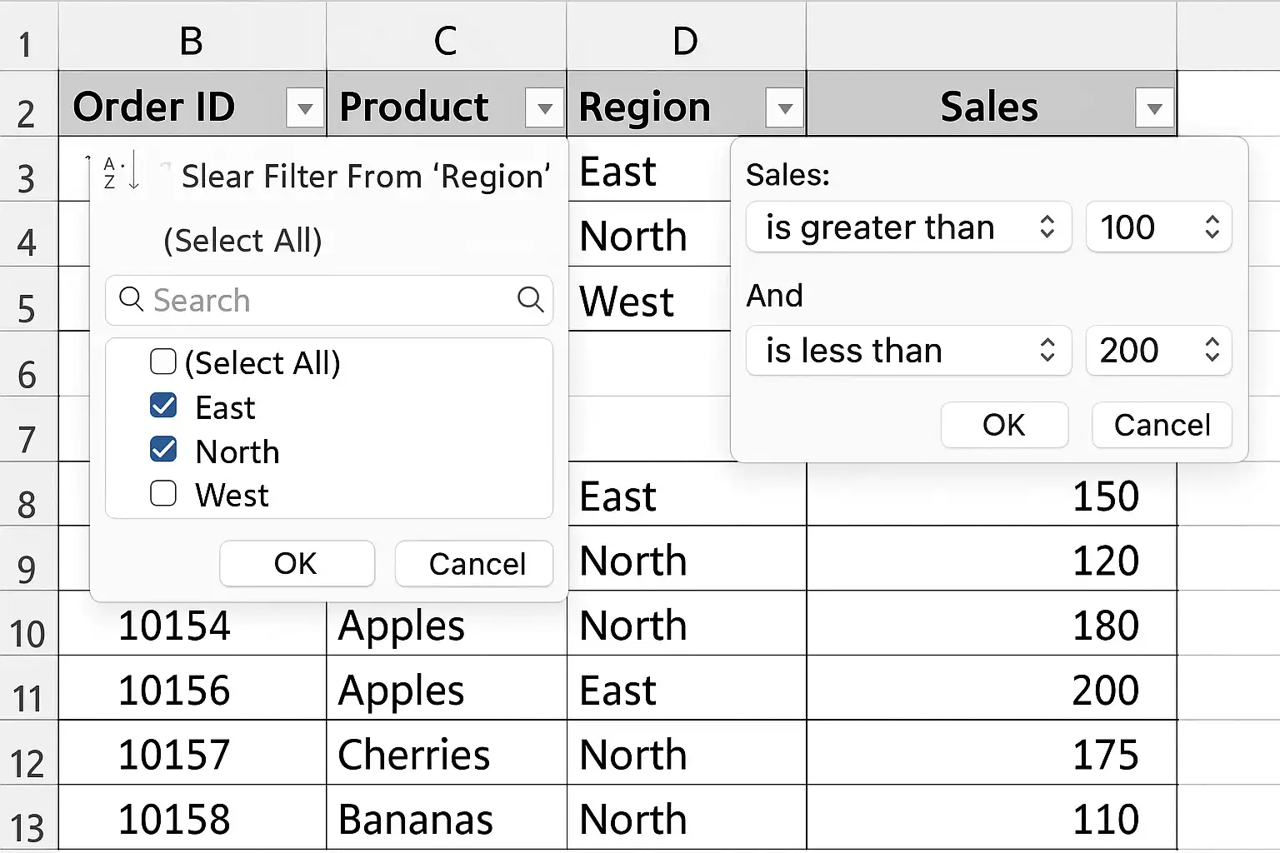
Task: Confirm the Sales filter with OK
Action: (x=1004, y=425)
